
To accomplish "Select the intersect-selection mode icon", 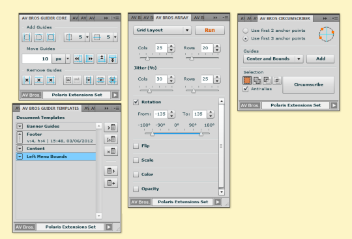I will [x=277, y=81].
